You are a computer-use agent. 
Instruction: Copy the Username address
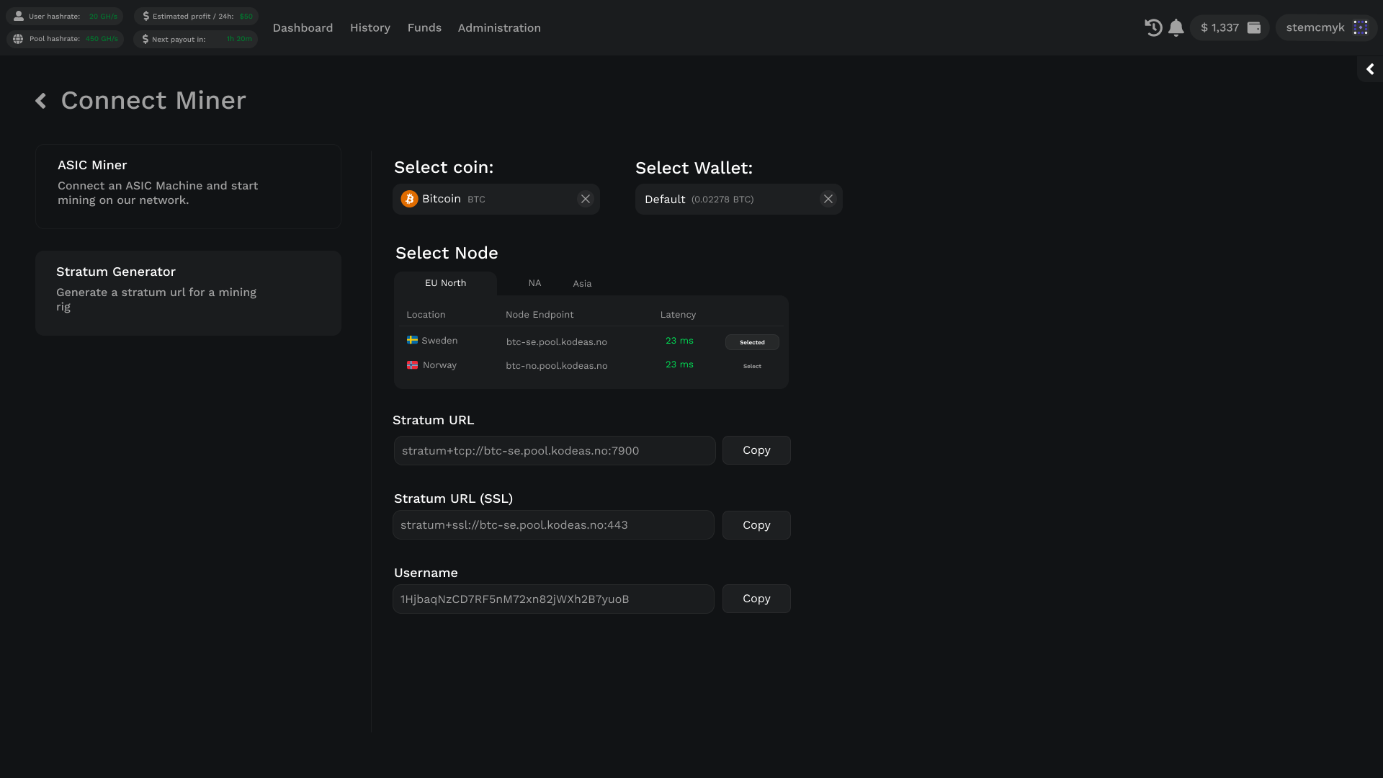(x=756, y=599)
